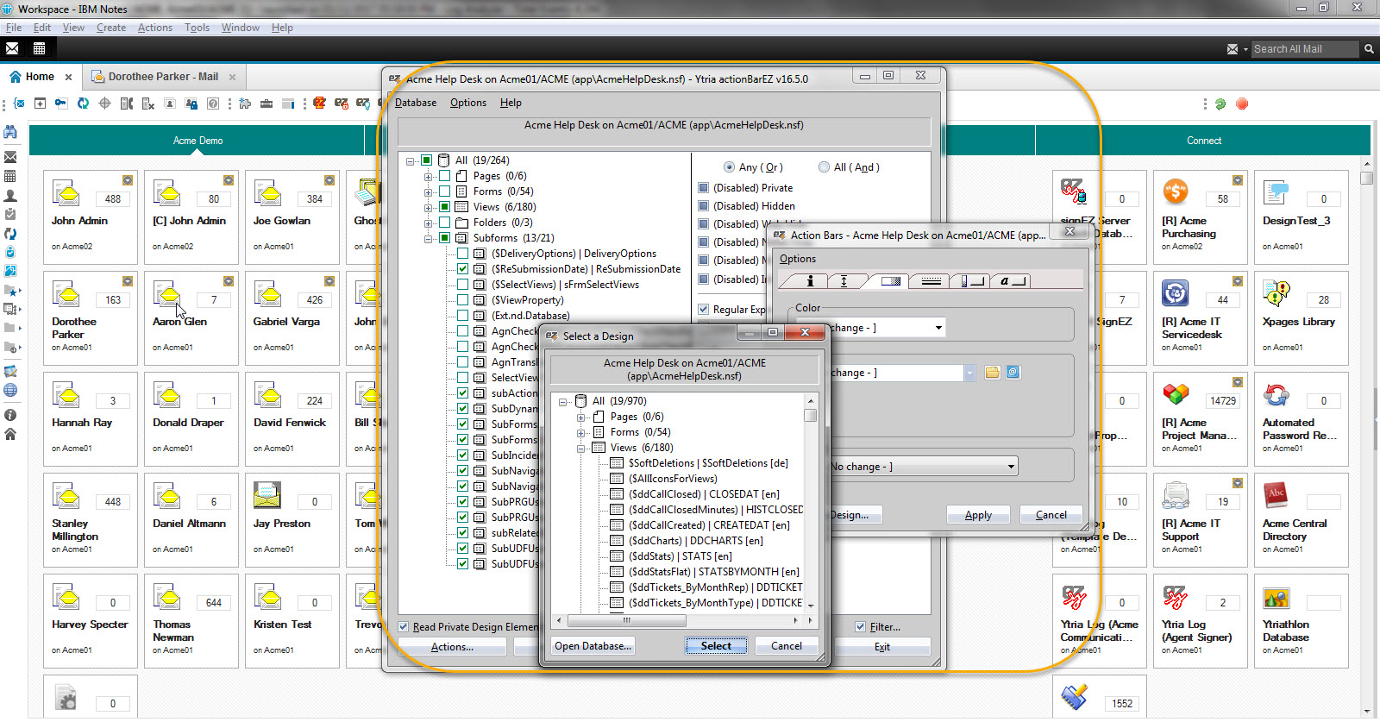
Task: Click the help question mark toolbar icon
Action: point(213,104)
